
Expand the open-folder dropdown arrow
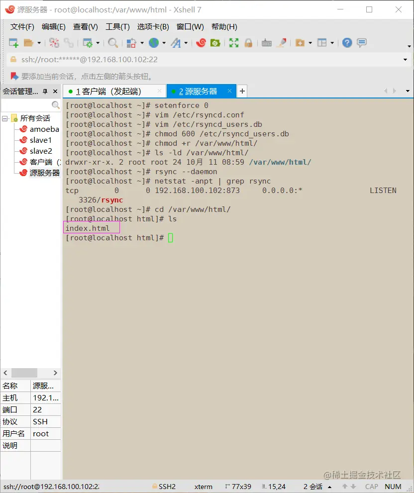click(39, 43)
